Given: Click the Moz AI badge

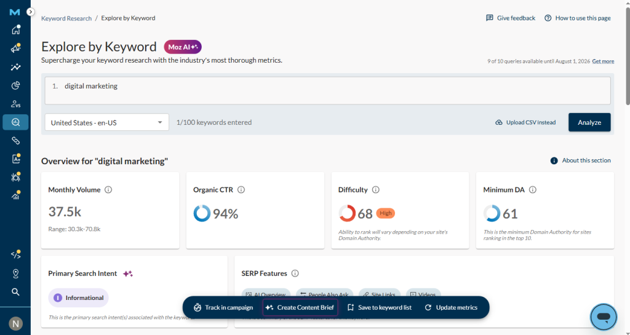Looking at the screenshot, I should point(183,47).
